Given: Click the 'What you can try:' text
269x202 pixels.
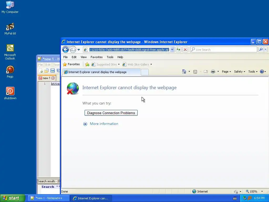Looking at the screenshot, I should [x=97, y=103].
